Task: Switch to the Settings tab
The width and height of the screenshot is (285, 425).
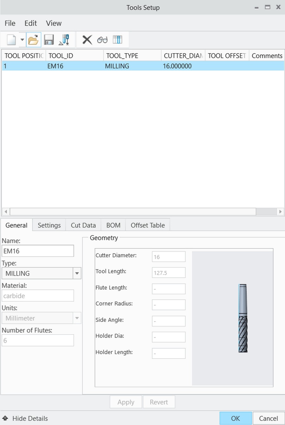Action: coord(49,225)
